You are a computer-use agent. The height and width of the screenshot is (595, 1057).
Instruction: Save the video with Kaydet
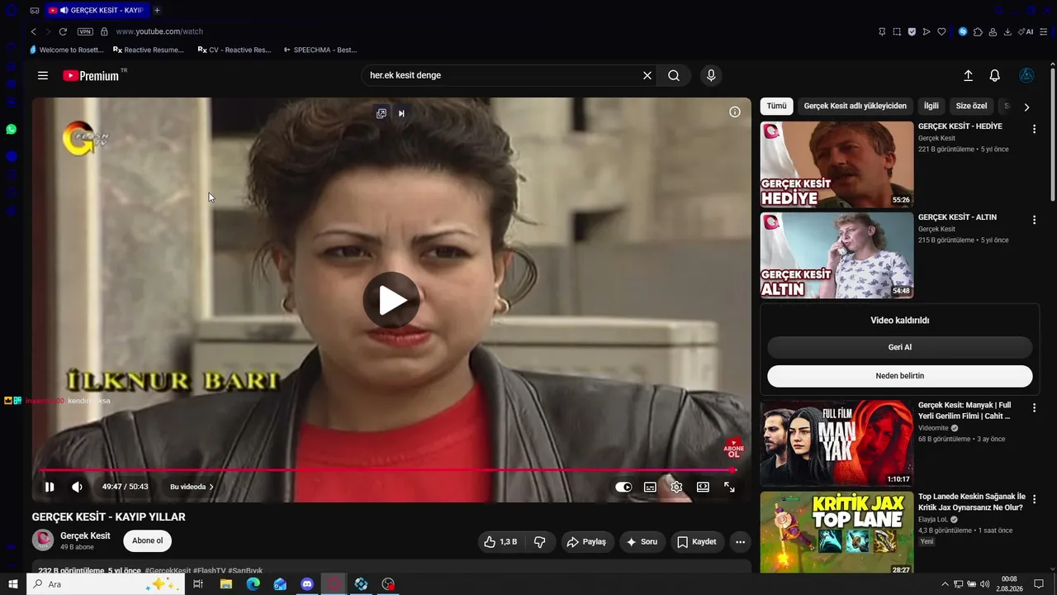697,542
